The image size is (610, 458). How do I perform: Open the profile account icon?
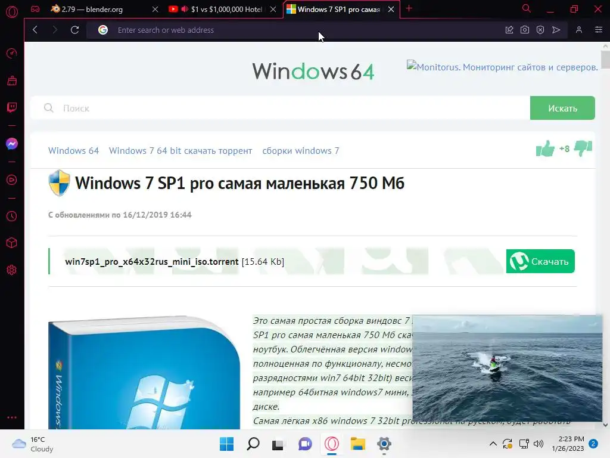point(579,30)
